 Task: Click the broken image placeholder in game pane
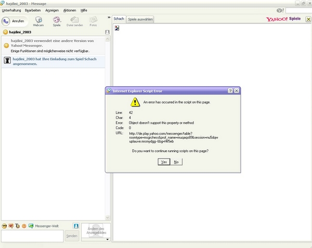pyautogui.click(x=117, y=28)
